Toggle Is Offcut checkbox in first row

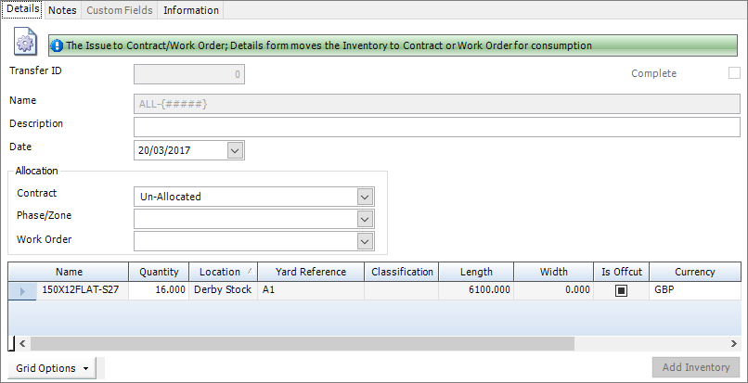[621, 290]
